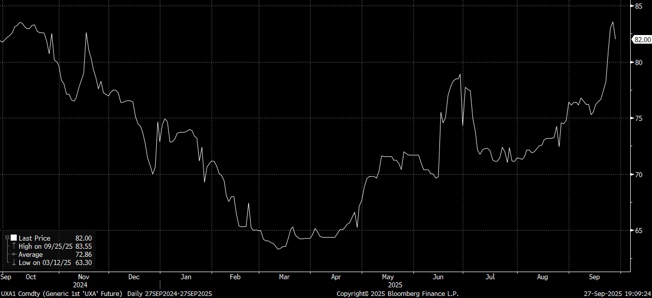Click the Mar label on date axis
652x298 pixels.
[x=284, y=277]
